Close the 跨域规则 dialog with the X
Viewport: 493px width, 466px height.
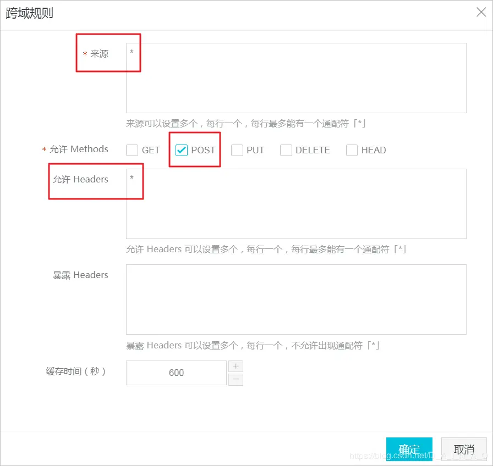(481, 12)
